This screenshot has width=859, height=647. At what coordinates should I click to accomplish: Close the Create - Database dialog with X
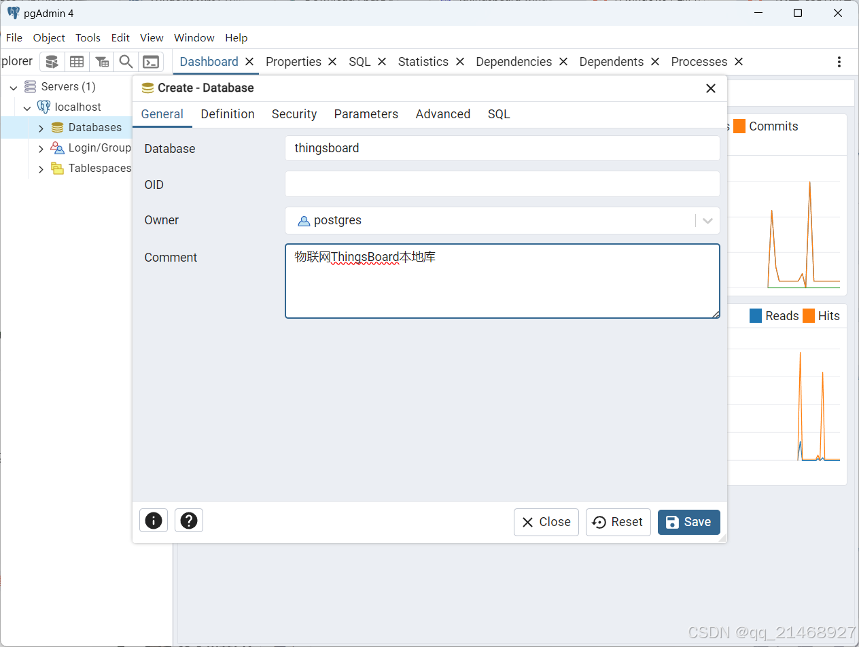pos(711,88)
